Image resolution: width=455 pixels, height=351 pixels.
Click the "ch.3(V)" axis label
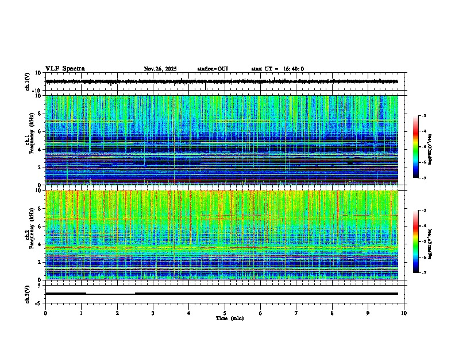tap(28, 294)
